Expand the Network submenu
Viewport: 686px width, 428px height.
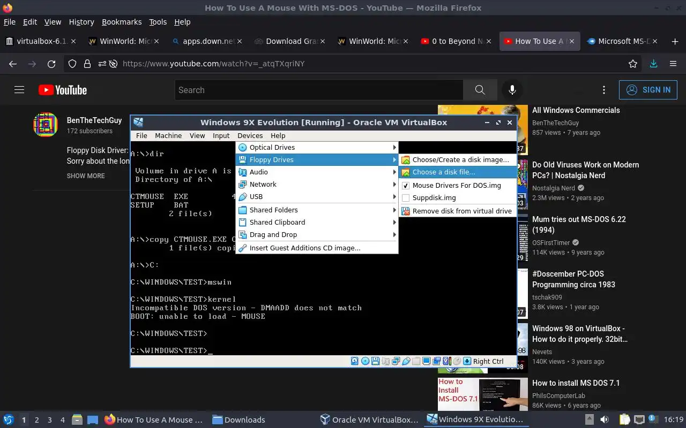[x=317, y=184]
